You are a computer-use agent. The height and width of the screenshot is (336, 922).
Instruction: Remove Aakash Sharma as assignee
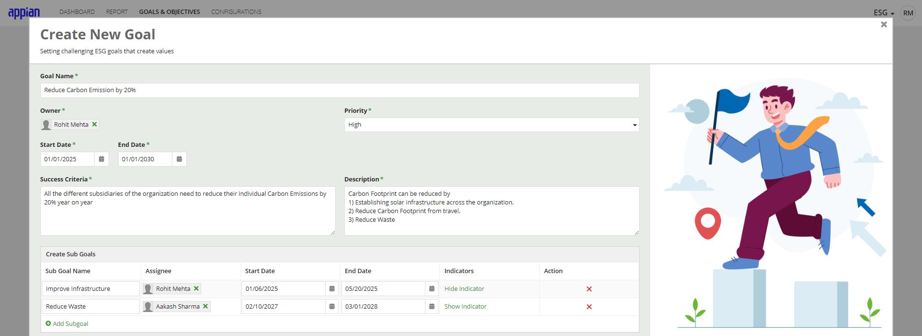click(x=206, y=306)
